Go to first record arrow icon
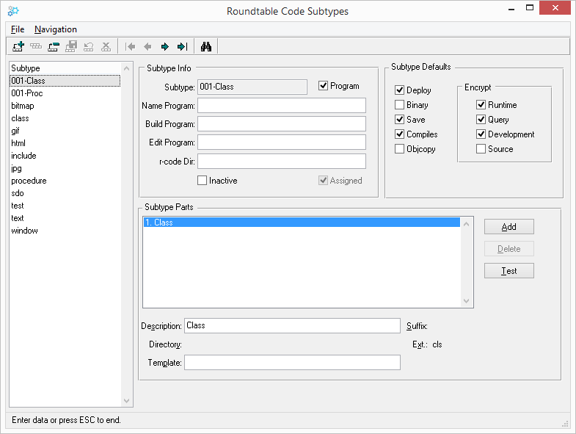This screenshot has width=576, height=434. click(130, 46)
